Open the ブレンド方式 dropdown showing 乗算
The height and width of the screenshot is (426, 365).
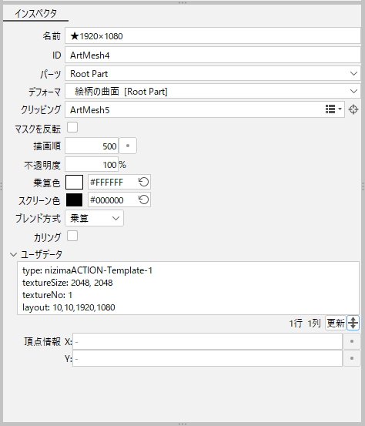click(x=94, y=218)
